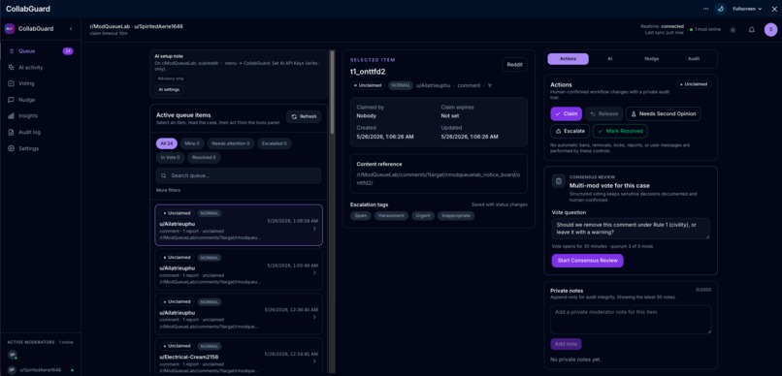The width and height of the screenshot is (782, 376).
Task: Click the 24 badge next to Queue
Action: pos(68,51)
